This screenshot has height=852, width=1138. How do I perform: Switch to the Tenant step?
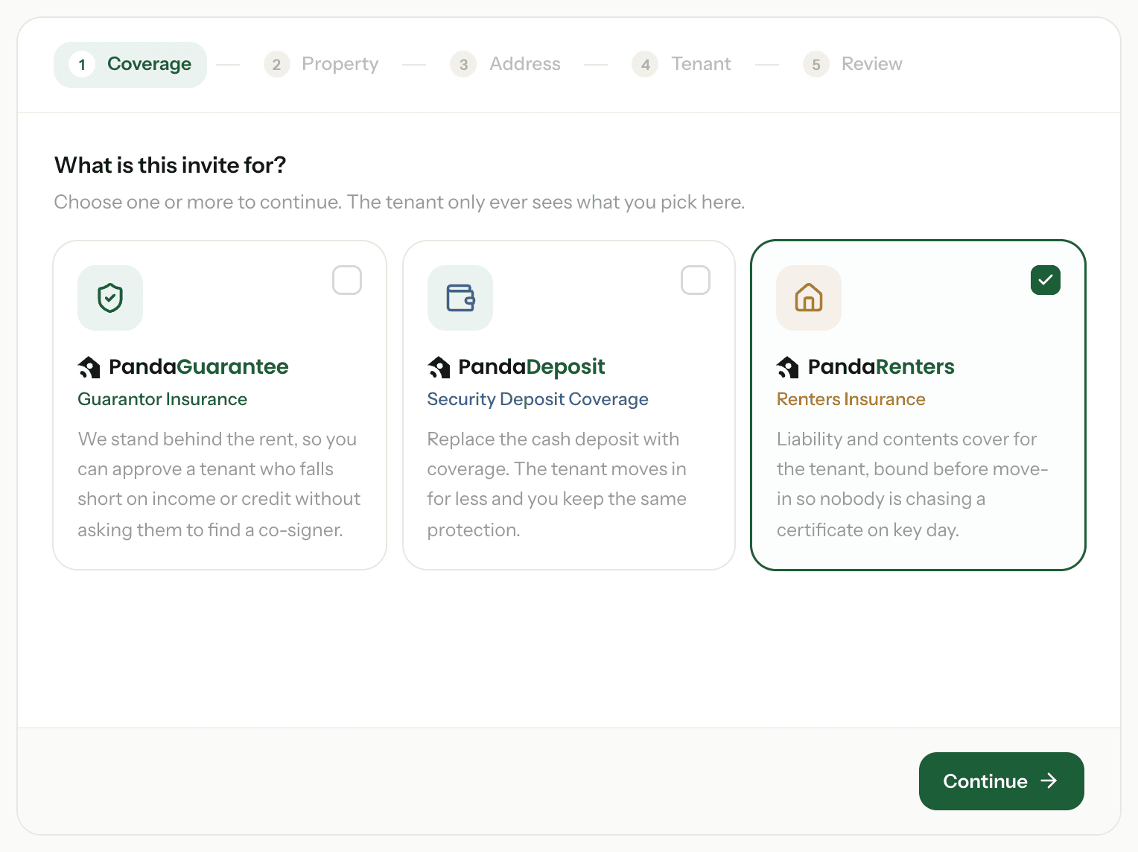click(681, 65)
